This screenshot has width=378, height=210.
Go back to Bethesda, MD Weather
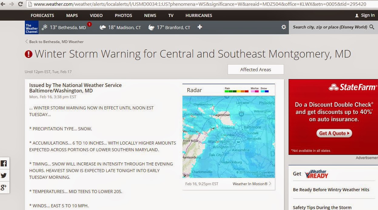coord(54,42)
